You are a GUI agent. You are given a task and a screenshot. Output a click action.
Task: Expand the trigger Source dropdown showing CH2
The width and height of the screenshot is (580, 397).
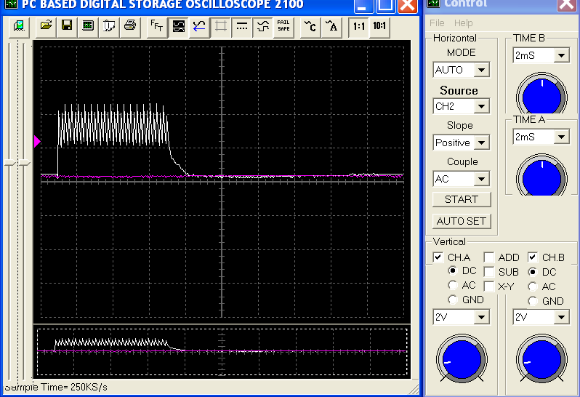tap(481, 107)
